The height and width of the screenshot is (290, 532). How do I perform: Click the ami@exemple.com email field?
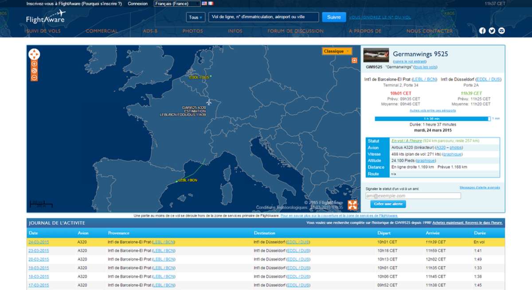coord(413,196)
